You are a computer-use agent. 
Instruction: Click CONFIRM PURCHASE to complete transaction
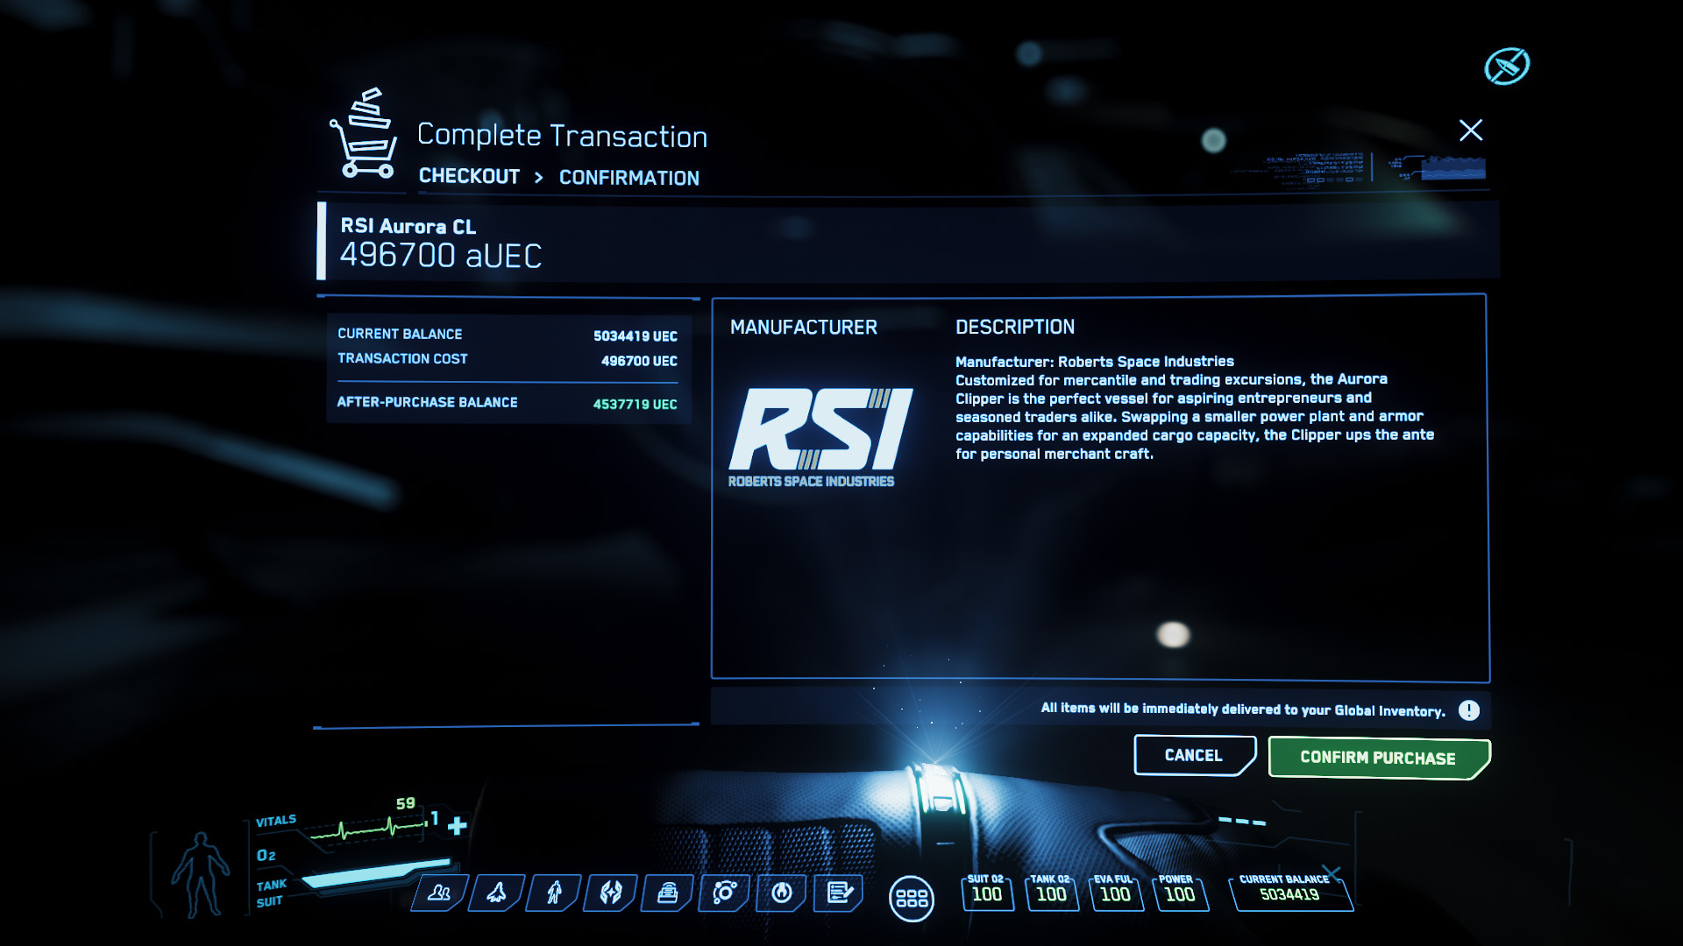pyautogui.click(x=1377, y=758)
